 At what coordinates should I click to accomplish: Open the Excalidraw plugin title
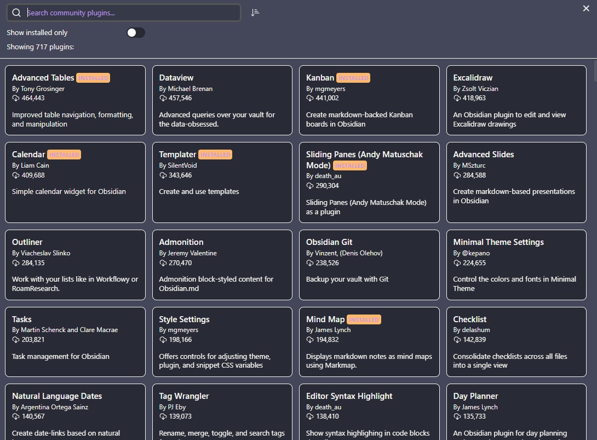(x=473, y=78)
